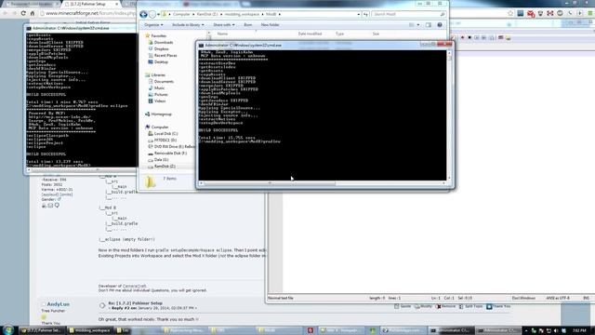Open the volume icon in the system tray
Viewport: 595px width, 335px height.
(556, 331)
